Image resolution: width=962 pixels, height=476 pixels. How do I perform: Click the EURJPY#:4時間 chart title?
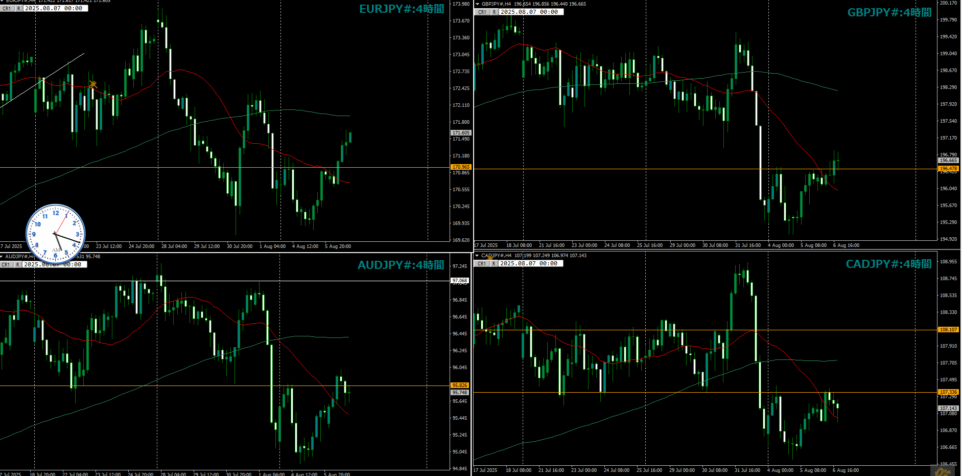(402, 9)
